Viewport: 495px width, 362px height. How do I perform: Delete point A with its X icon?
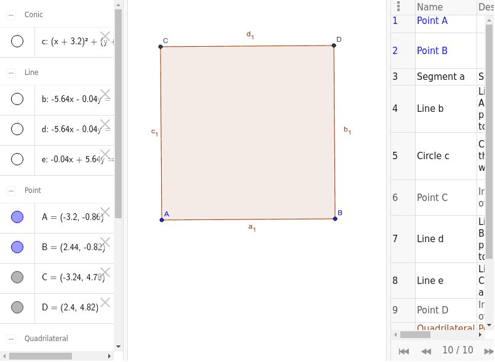pos(105,213)
